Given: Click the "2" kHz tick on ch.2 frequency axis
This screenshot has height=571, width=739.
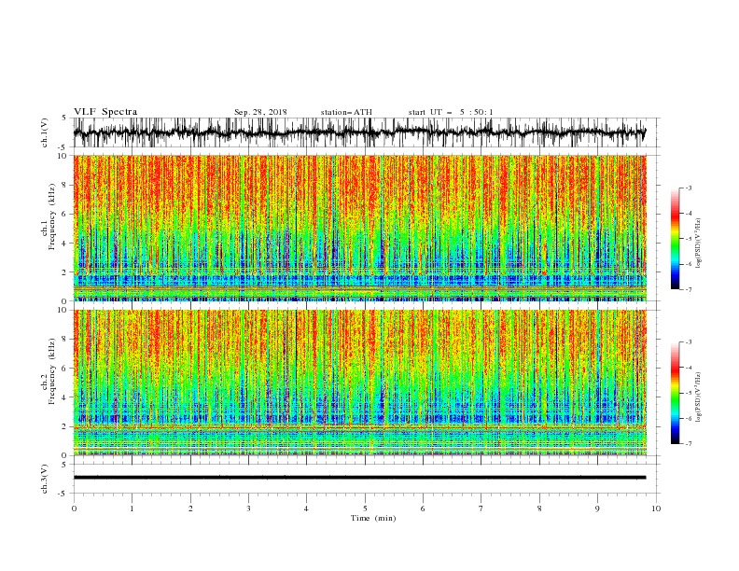Looking at the screenshot, I should (65, 426).
